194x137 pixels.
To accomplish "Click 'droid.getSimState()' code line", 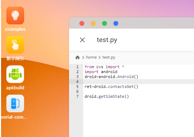I will coord(107,96).
